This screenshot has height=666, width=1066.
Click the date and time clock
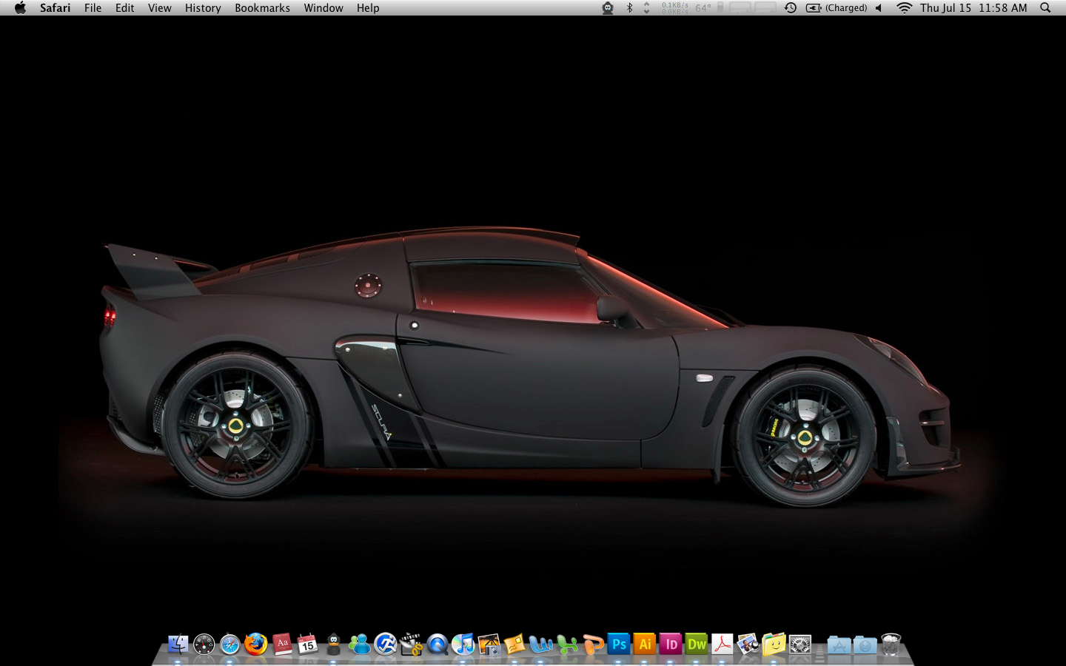point(973,8)
